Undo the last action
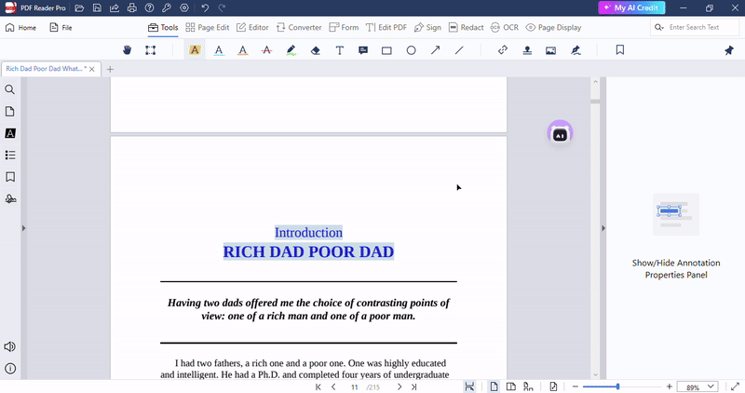Viewport: 745px width, 393px height. click(205, 7)
